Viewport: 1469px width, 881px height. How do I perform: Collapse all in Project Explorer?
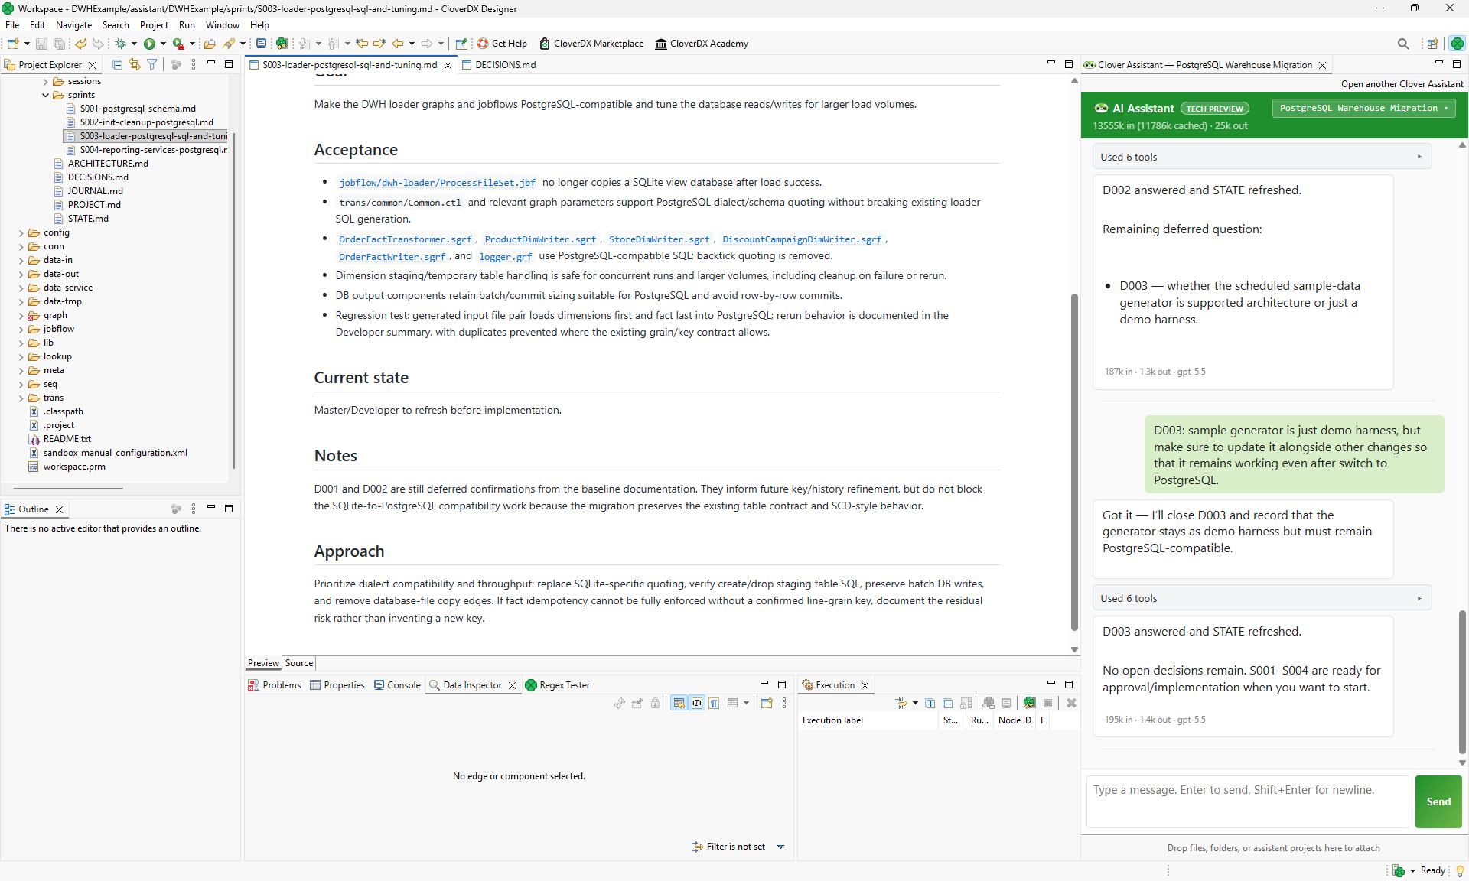tap(117, 65)
